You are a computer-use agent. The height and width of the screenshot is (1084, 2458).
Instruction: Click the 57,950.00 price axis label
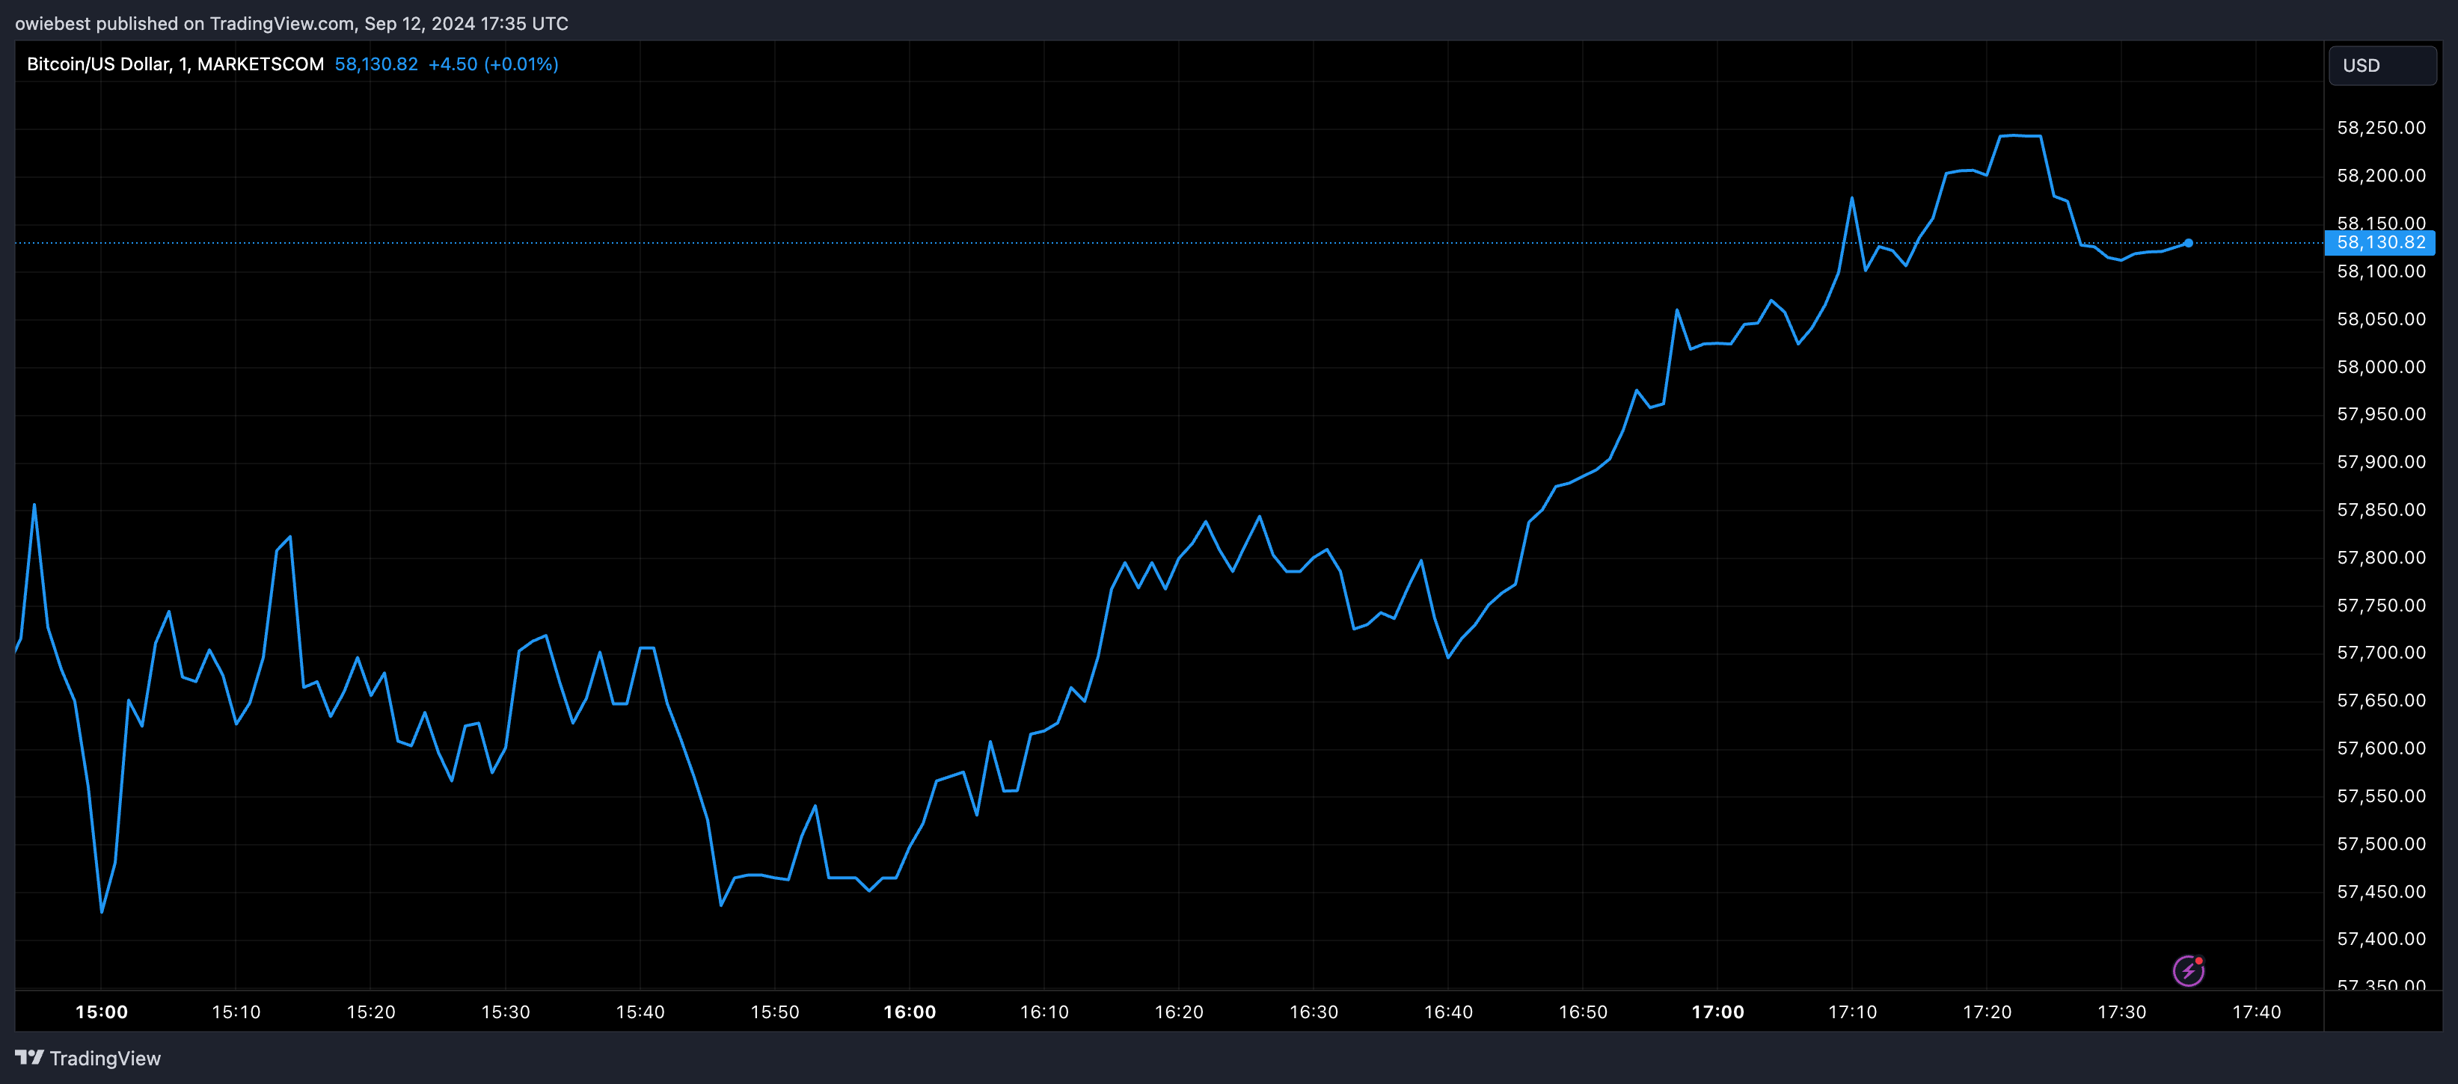click(x=2381, y=413)
